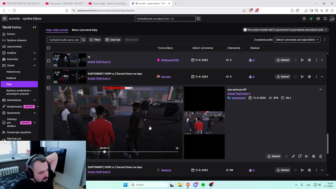Click the plus-circle icon in Matesoun1234 row
336x189 pixels.
click(x=309, y=60)
